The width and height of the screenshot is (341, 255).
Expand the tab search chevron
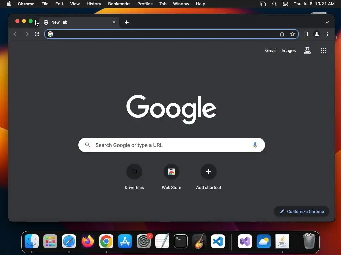(327, 22)
